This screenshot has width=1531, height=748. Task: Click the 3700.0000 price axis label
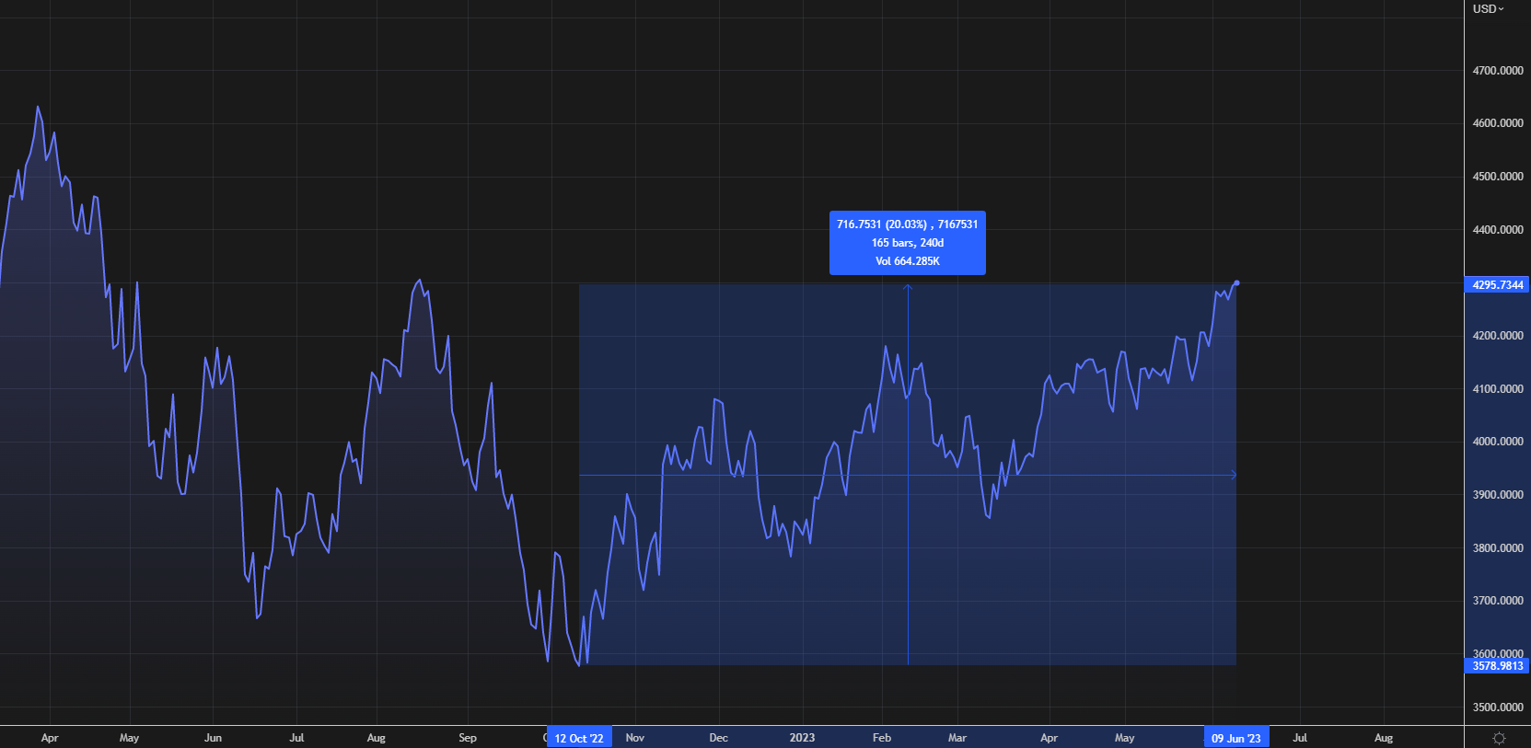tap(1498, 601)
